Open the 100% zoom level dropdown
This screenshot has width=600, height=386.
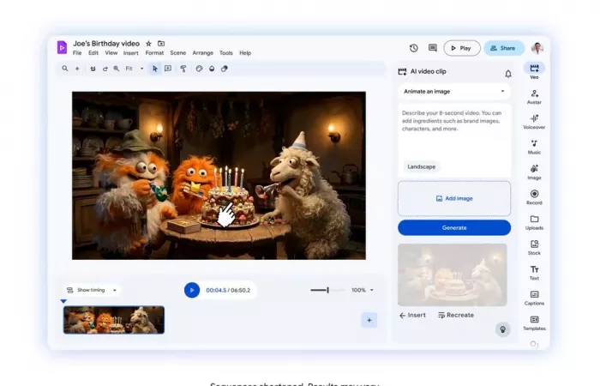(363, 290)
